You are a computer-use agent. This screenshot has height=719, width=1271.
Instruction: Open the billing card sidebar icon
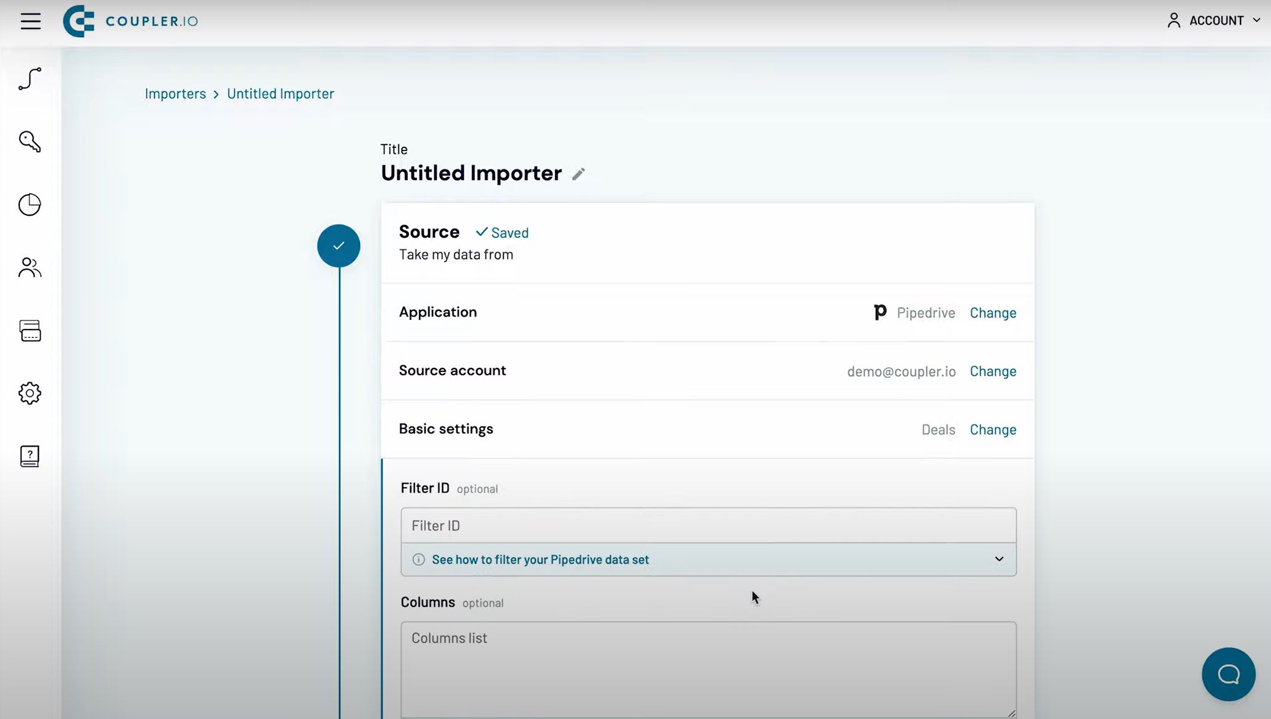click(29, 330)
